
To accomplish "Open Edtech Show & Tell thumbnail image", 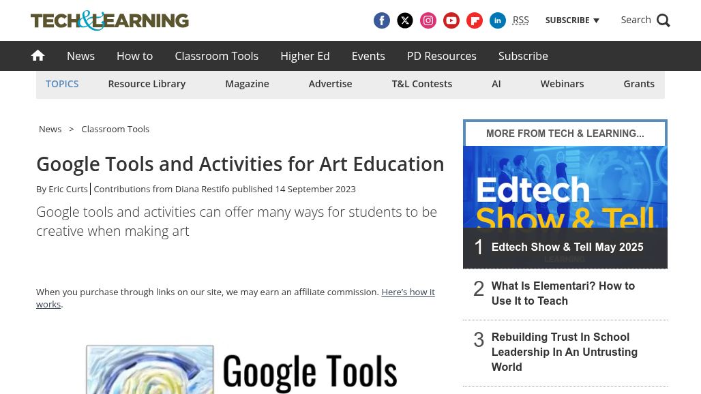I will tap(565, 187).
